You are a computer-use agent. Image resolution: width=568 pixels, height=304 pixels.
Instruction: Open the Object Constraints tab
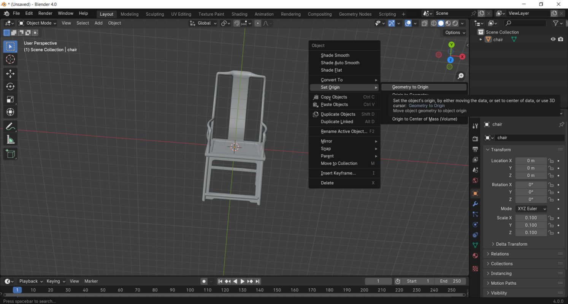pyautogui.click(x=475, y=235)
